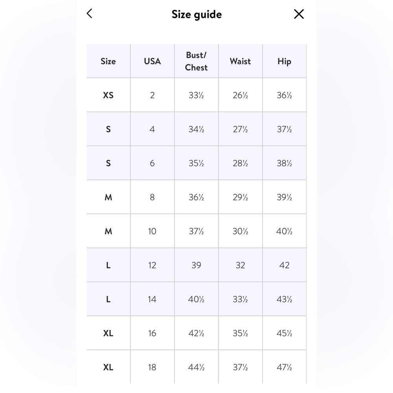This screenshot has width=393, height=393.
Task: Select USA size 4 cell
Action: tap(152, 129)
